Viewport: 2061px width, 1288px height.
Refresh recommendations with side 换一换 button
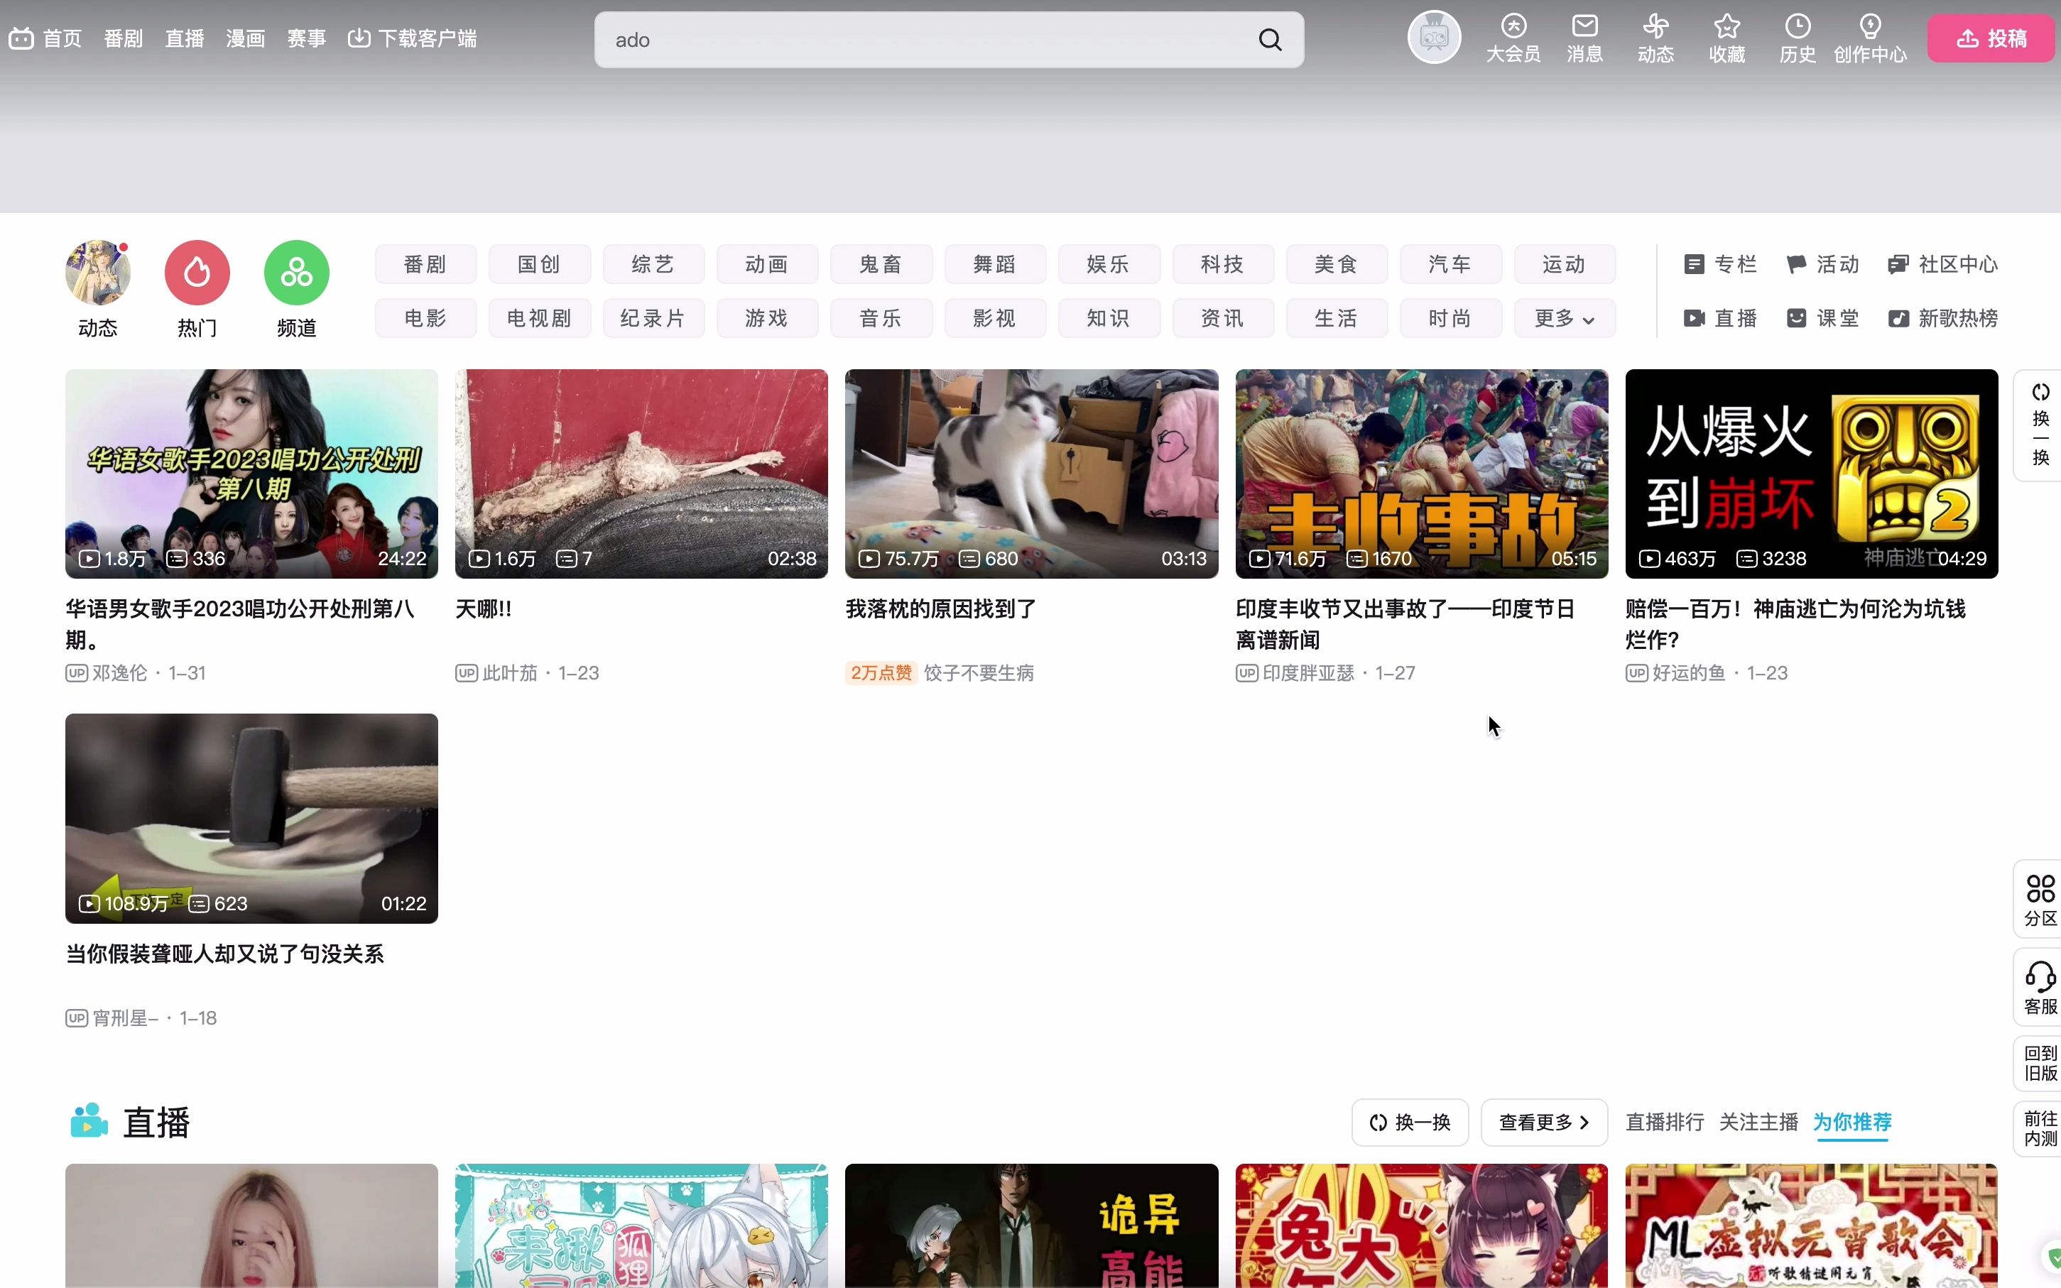pyautogui.click(x=2040, y=425)
